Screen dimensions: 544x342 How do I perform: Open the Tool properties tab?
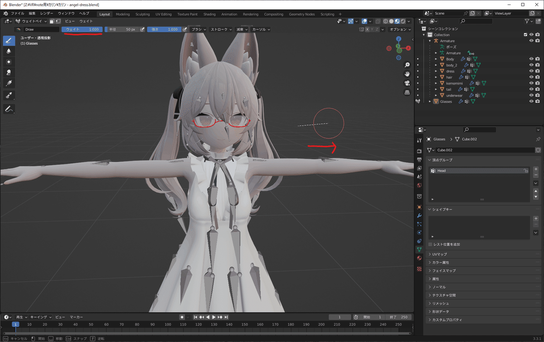tap(419, 140)
